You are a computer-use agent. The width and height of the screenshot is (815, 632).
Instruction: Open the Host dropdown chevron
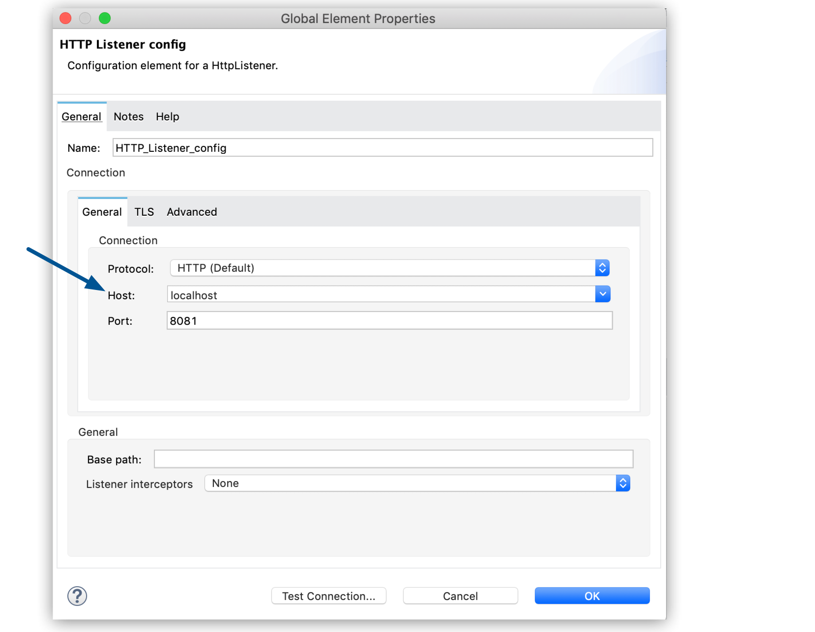pyautogui.click(x=602, y=294)
